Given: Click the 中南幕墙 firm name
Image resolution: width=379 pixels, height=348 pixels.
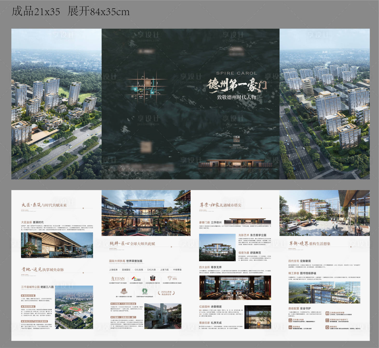Looking at the screenshot, I should [x=177, y=270].
